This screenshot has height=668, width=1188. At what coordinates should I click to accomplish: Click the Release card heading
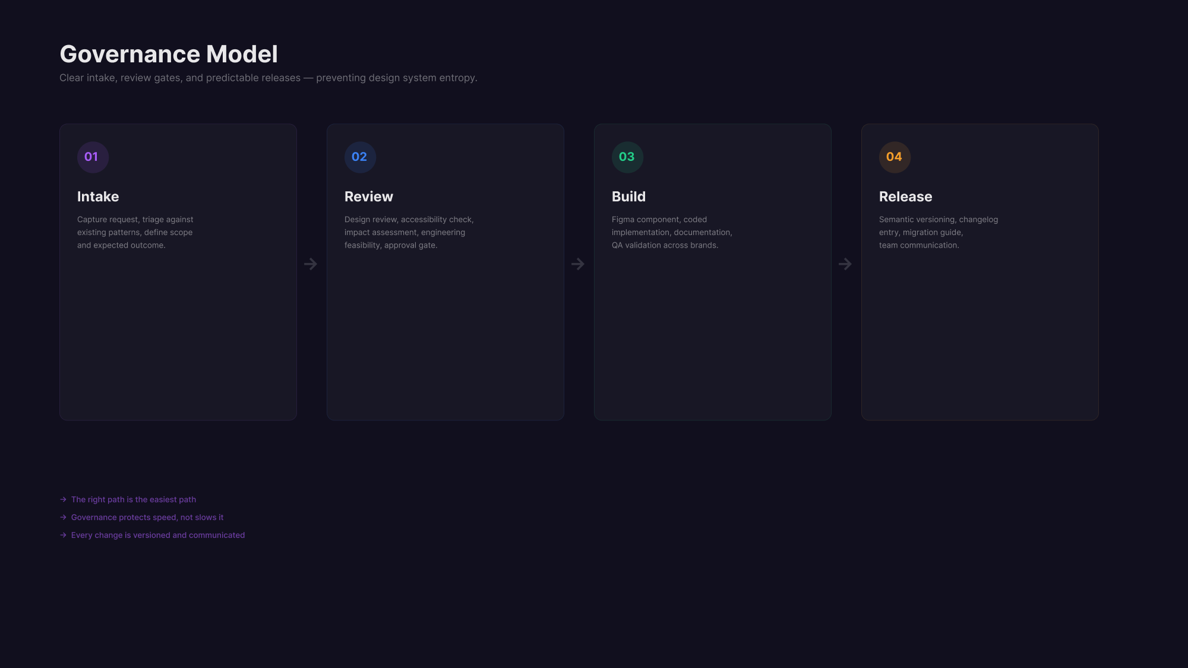(906, 197)
